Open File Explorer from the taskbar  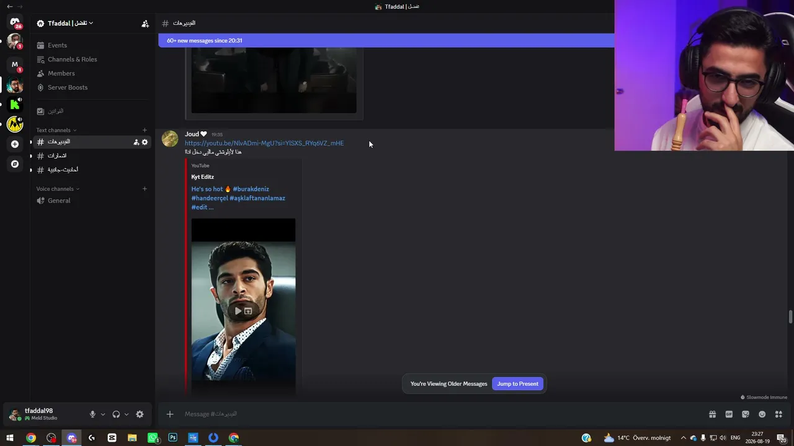click(132, 438)
